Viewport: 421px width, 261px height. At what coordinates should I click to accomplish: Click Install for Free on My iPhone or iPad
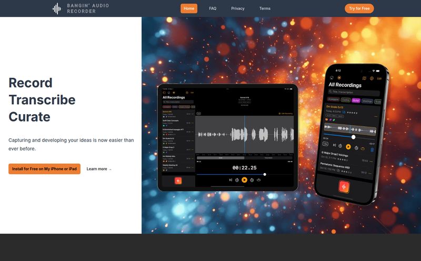pos(44,169)
